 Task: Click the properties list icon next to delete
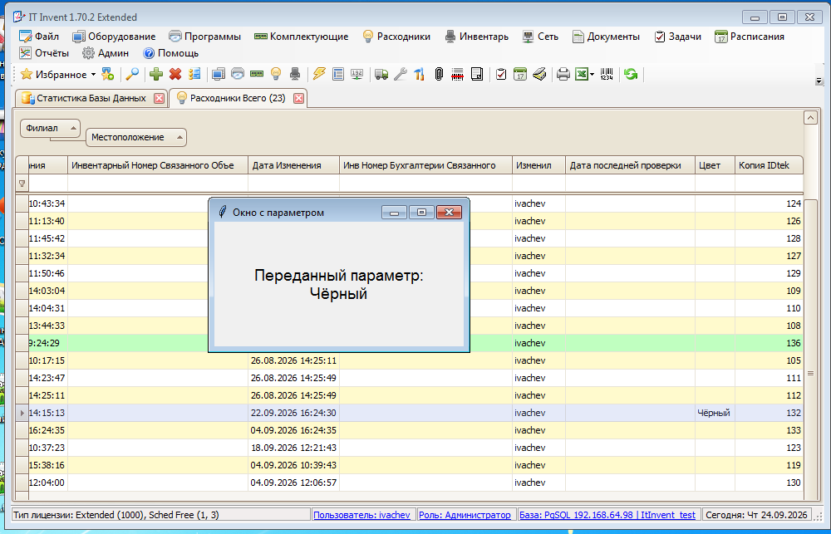click(194, 74)
